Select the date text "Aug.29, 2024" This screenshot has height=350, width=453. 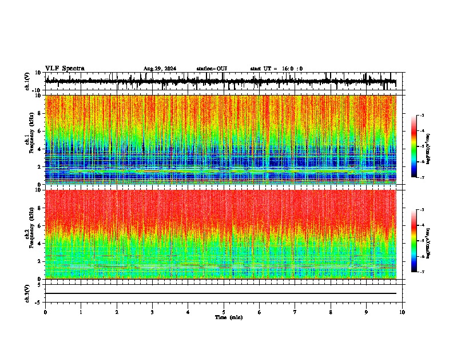point(160,69)
